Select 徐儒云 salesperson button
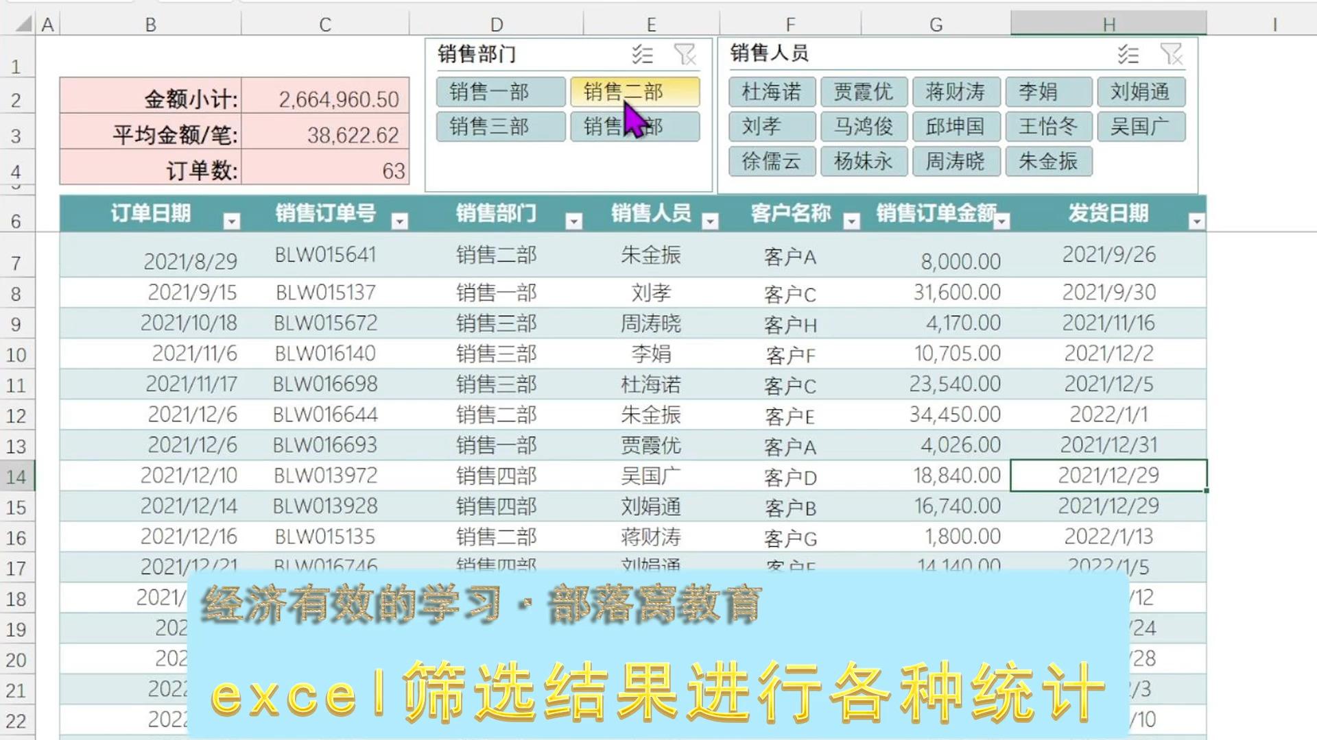 [771, 162]
